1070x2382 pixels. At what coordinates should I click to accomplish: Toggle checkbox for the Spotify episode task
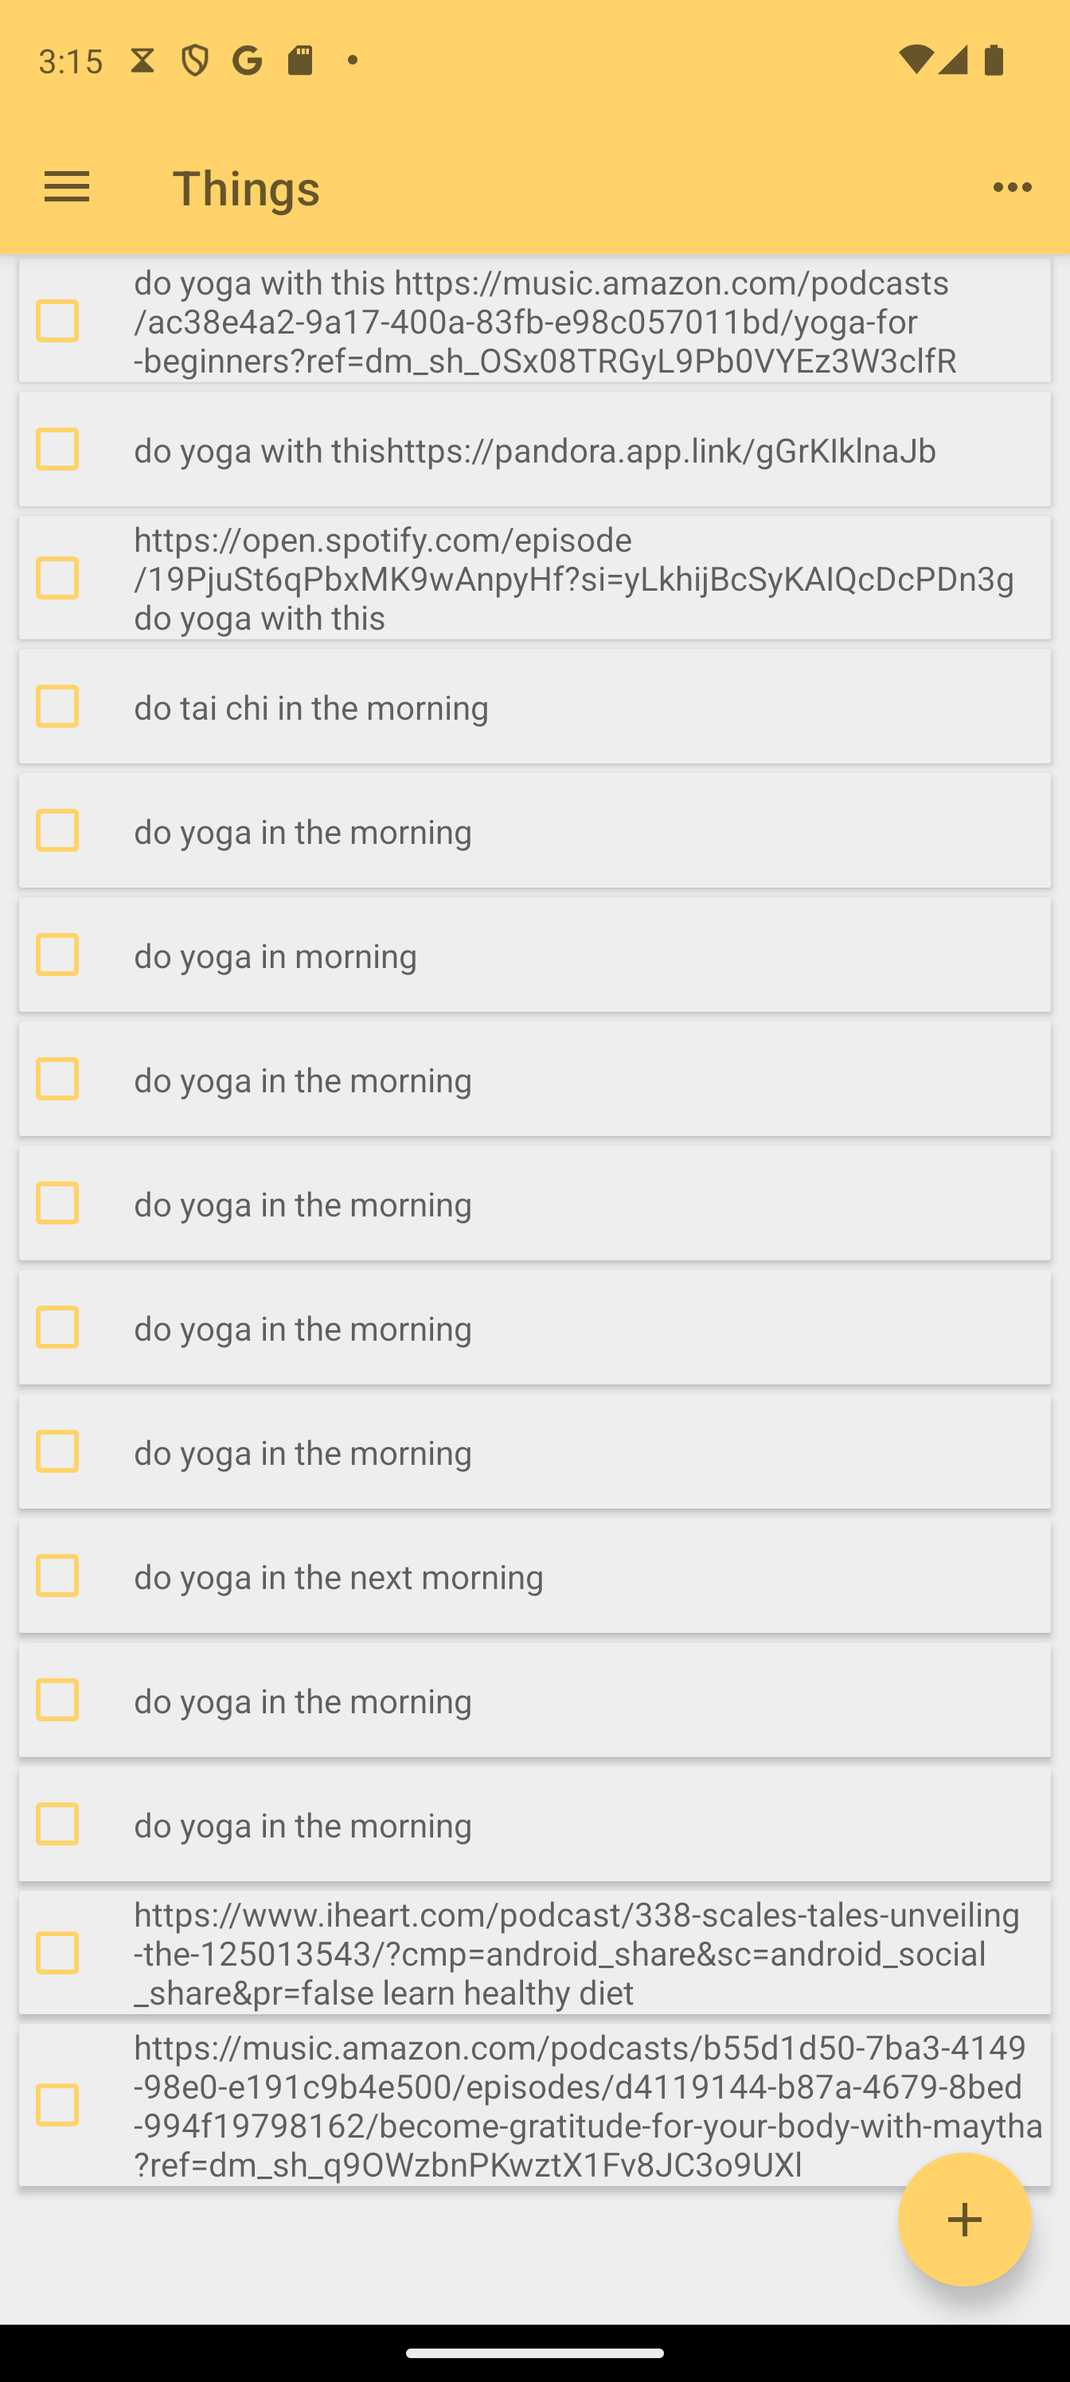[x=57, y=578]
